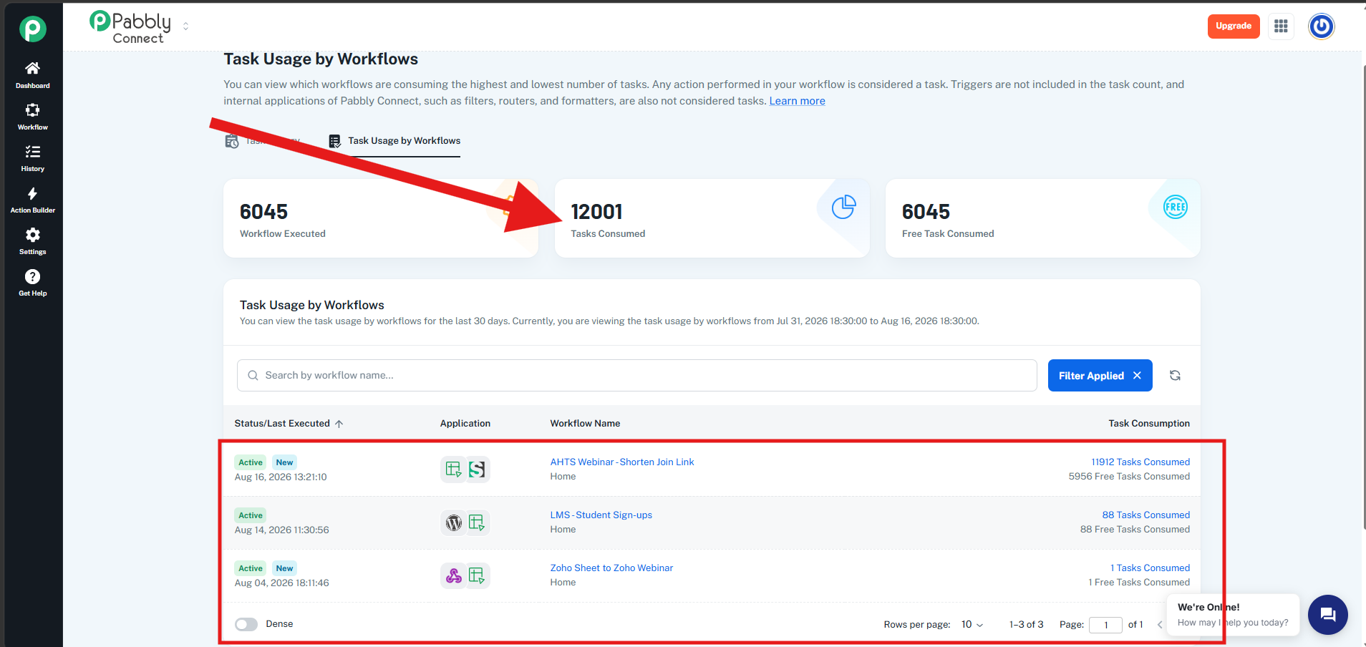This screenshot has height=647, width=1366.
Task: Click the first app icon in AHTS Webinar row
Action: coord(453,470)
